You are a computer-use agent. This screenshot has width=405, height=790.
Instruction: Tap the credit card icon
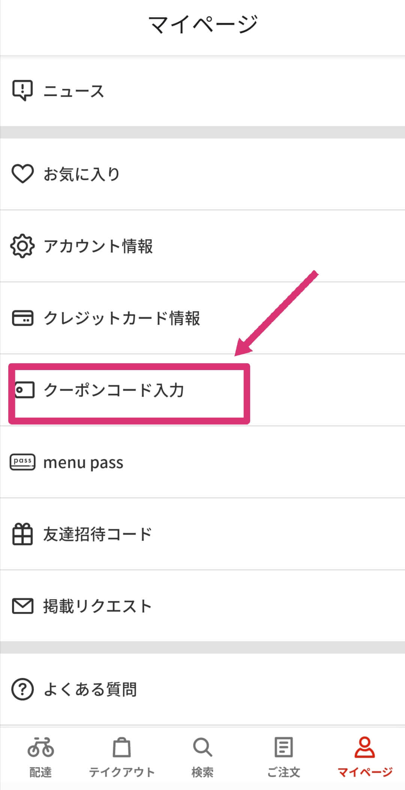tap(22, 318)
